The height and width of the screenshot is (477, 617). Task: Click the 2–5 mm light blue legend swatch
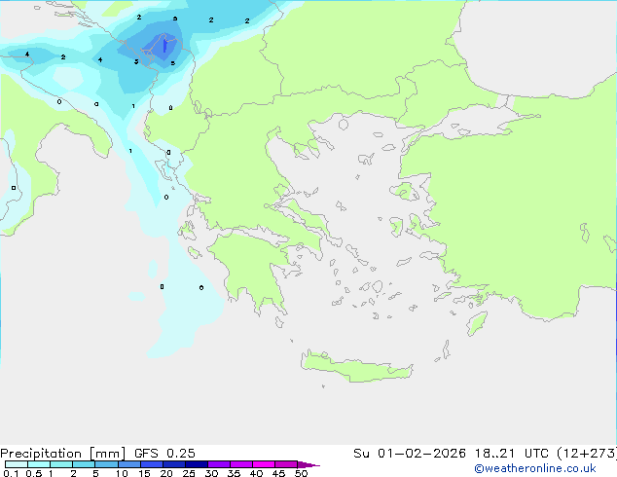[x=84, y=464]
